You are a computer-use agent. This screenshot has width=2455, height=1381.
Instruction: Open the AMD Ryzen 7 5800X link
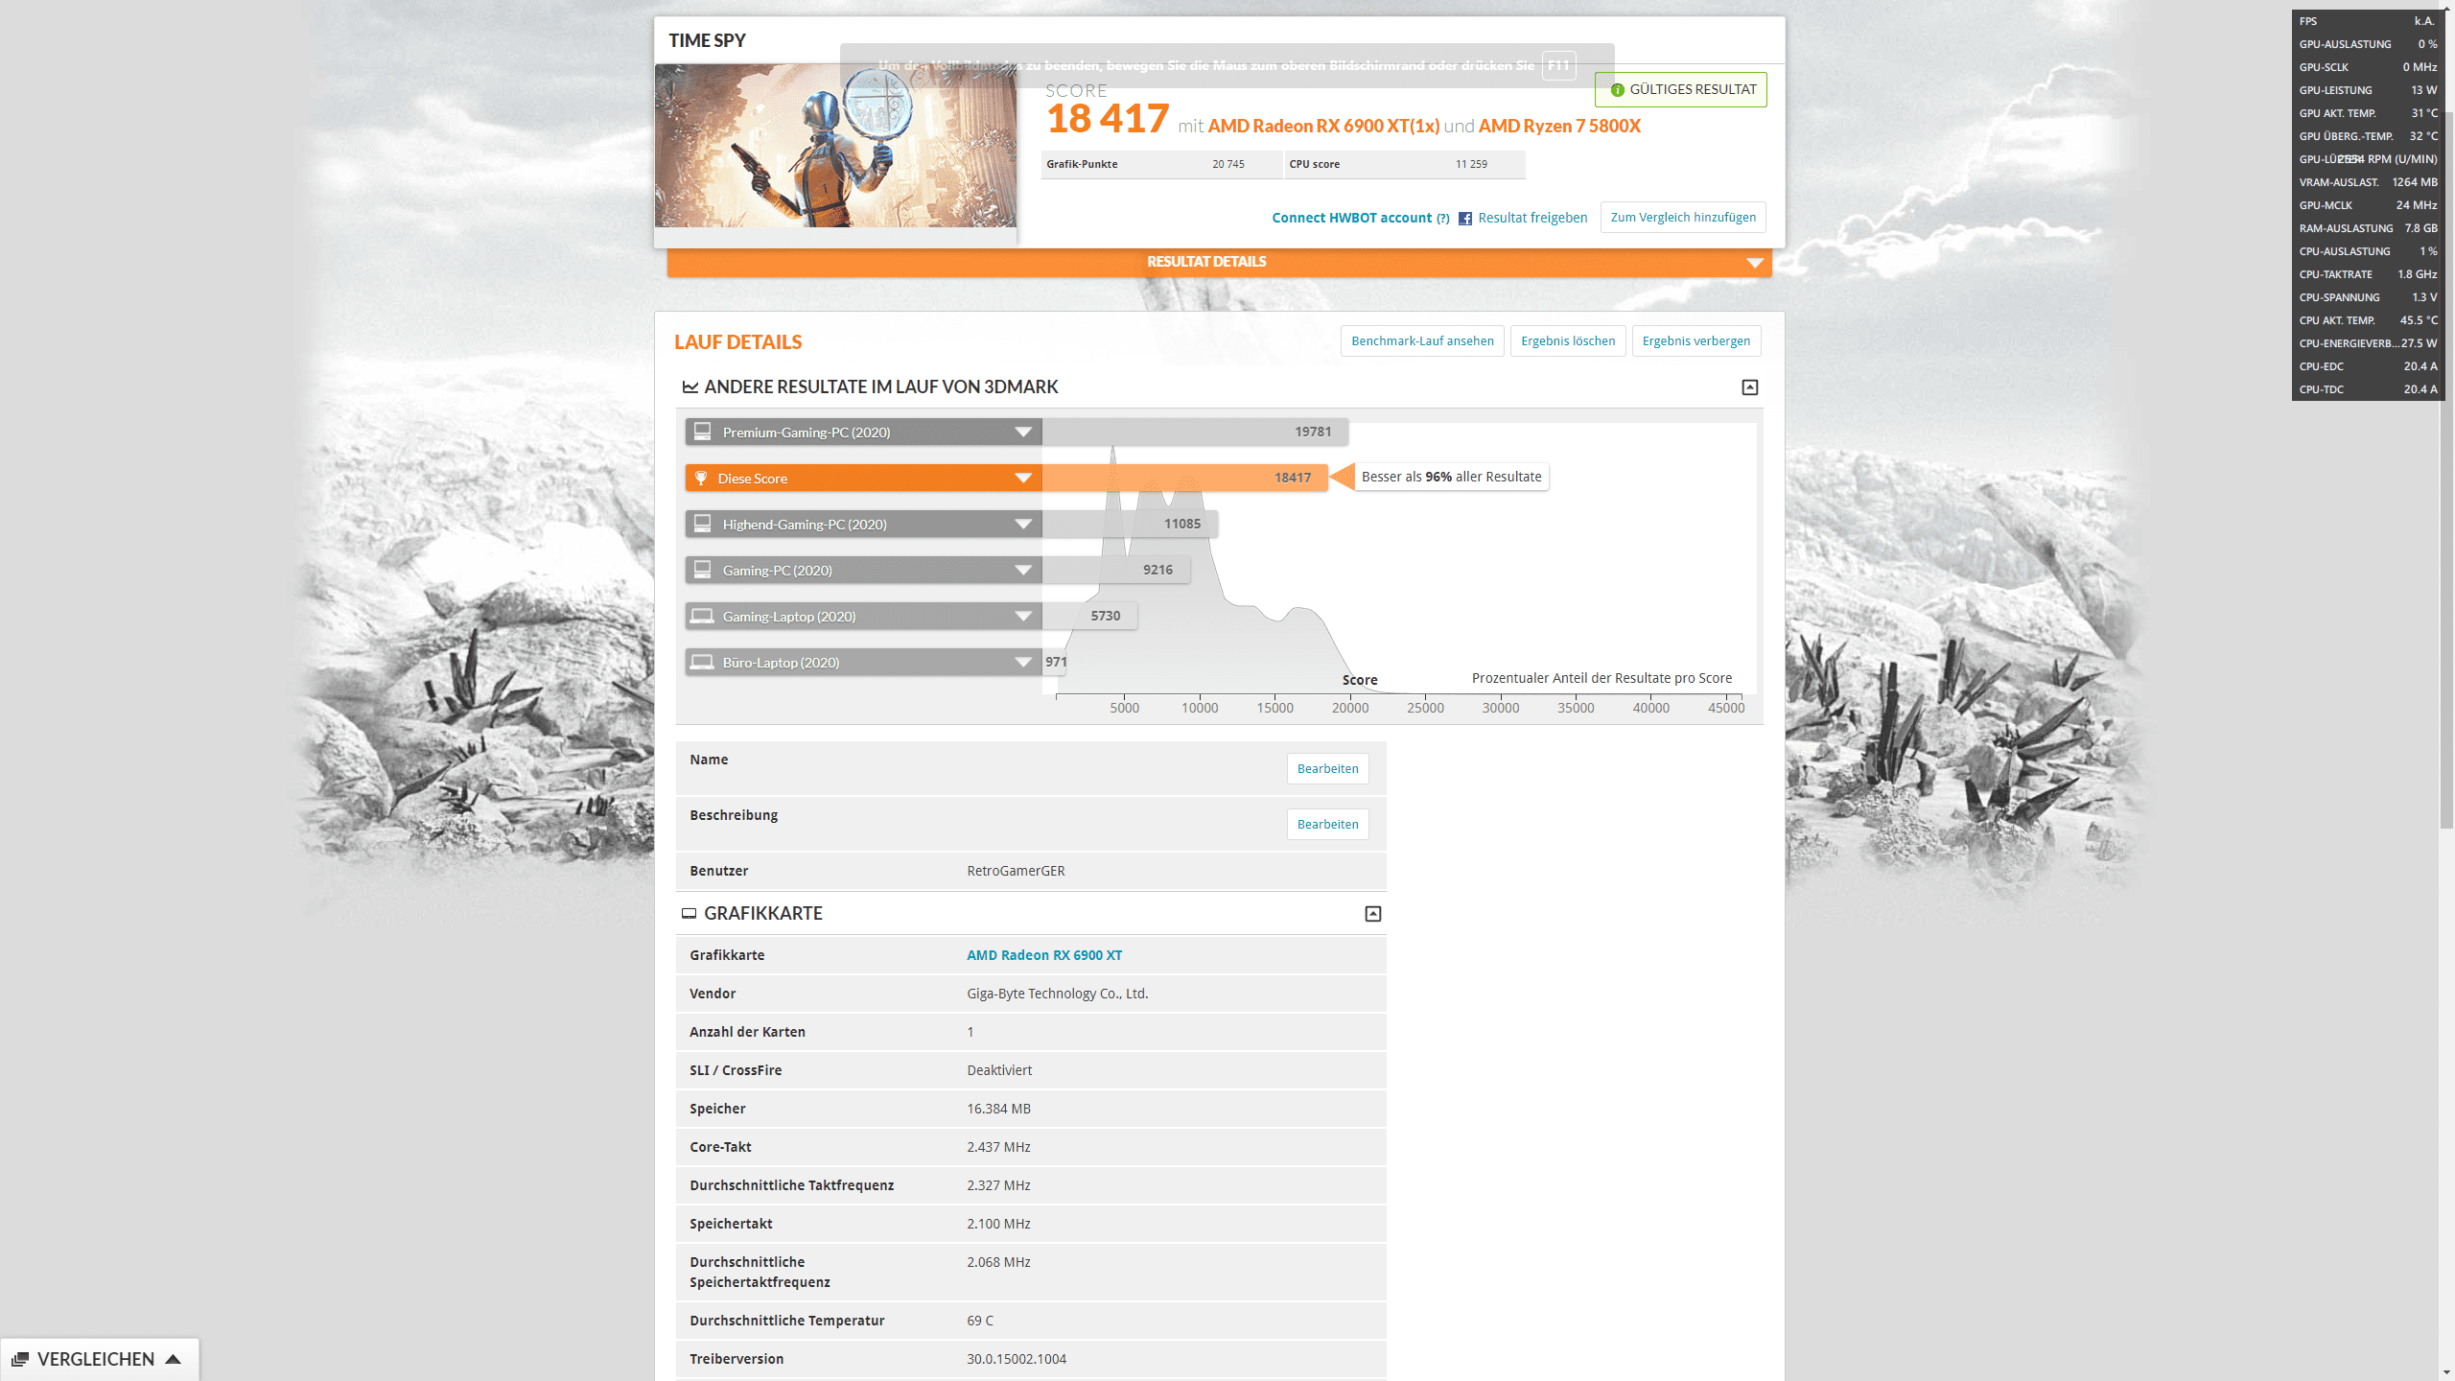[x=1559, y=127]
